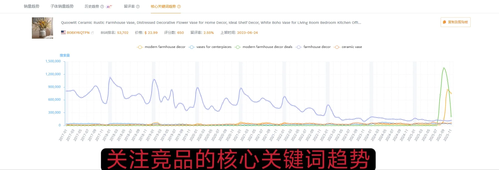Open the vase product thumbnail image

(x=42, y=28)
